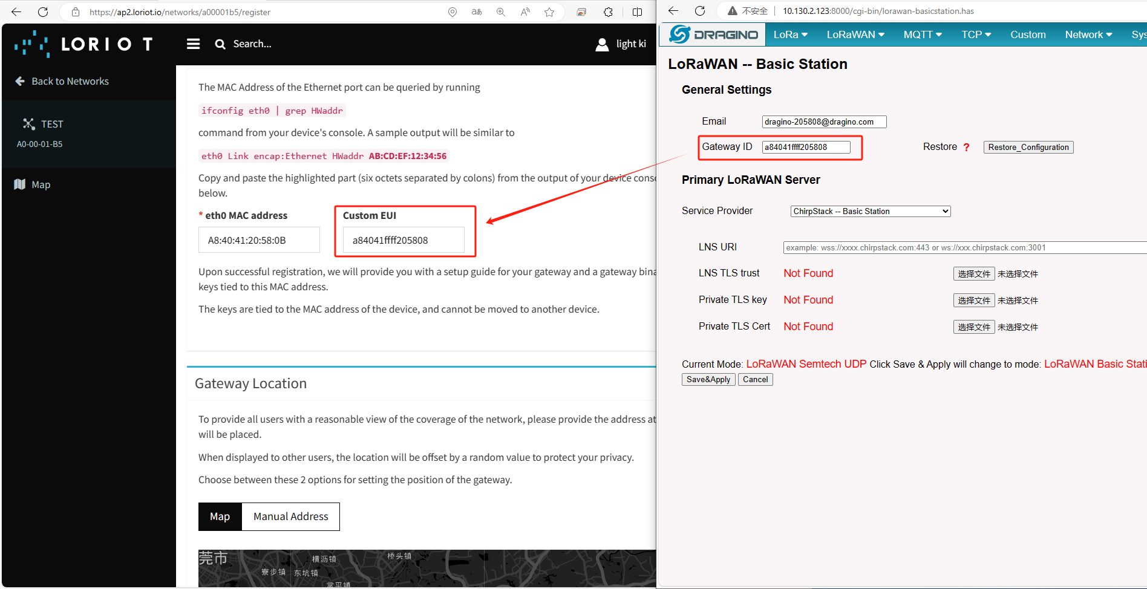The image size is (1147, 589).
Task: Choose file for Private TLS Cert
Action: tap(974, 327)
